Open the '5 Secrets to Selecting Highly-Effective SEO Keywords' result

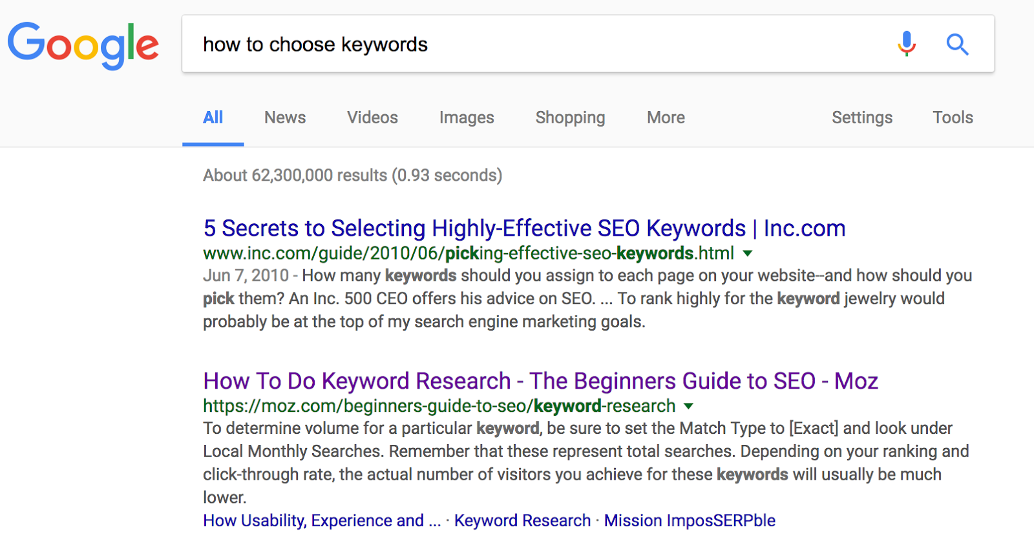[x=524, y=229]
